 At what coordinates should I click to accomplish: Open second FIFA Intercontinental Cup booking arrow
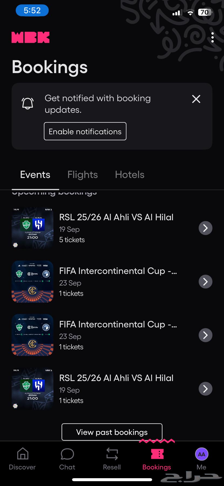(x=205, y=335)
